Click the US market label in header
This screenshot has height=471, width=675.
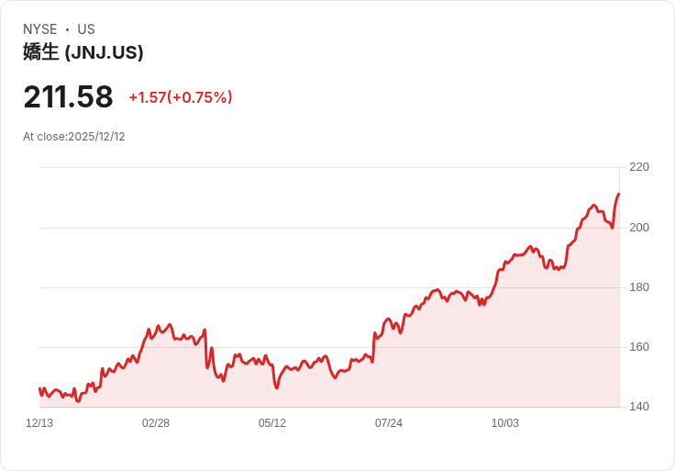tap(86, 29)
